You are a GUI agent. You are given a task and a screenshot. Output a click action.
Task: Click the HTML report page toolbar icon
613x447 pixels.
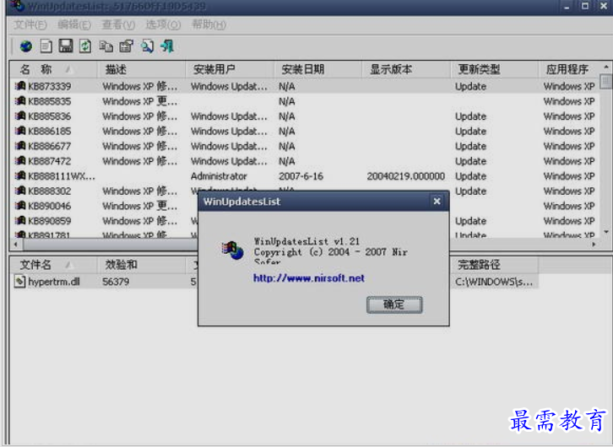46,46
